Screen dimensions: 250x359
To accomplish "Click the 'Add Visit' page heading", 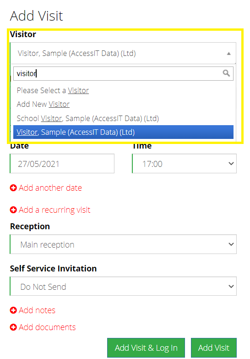I will [x=36, y=16].
